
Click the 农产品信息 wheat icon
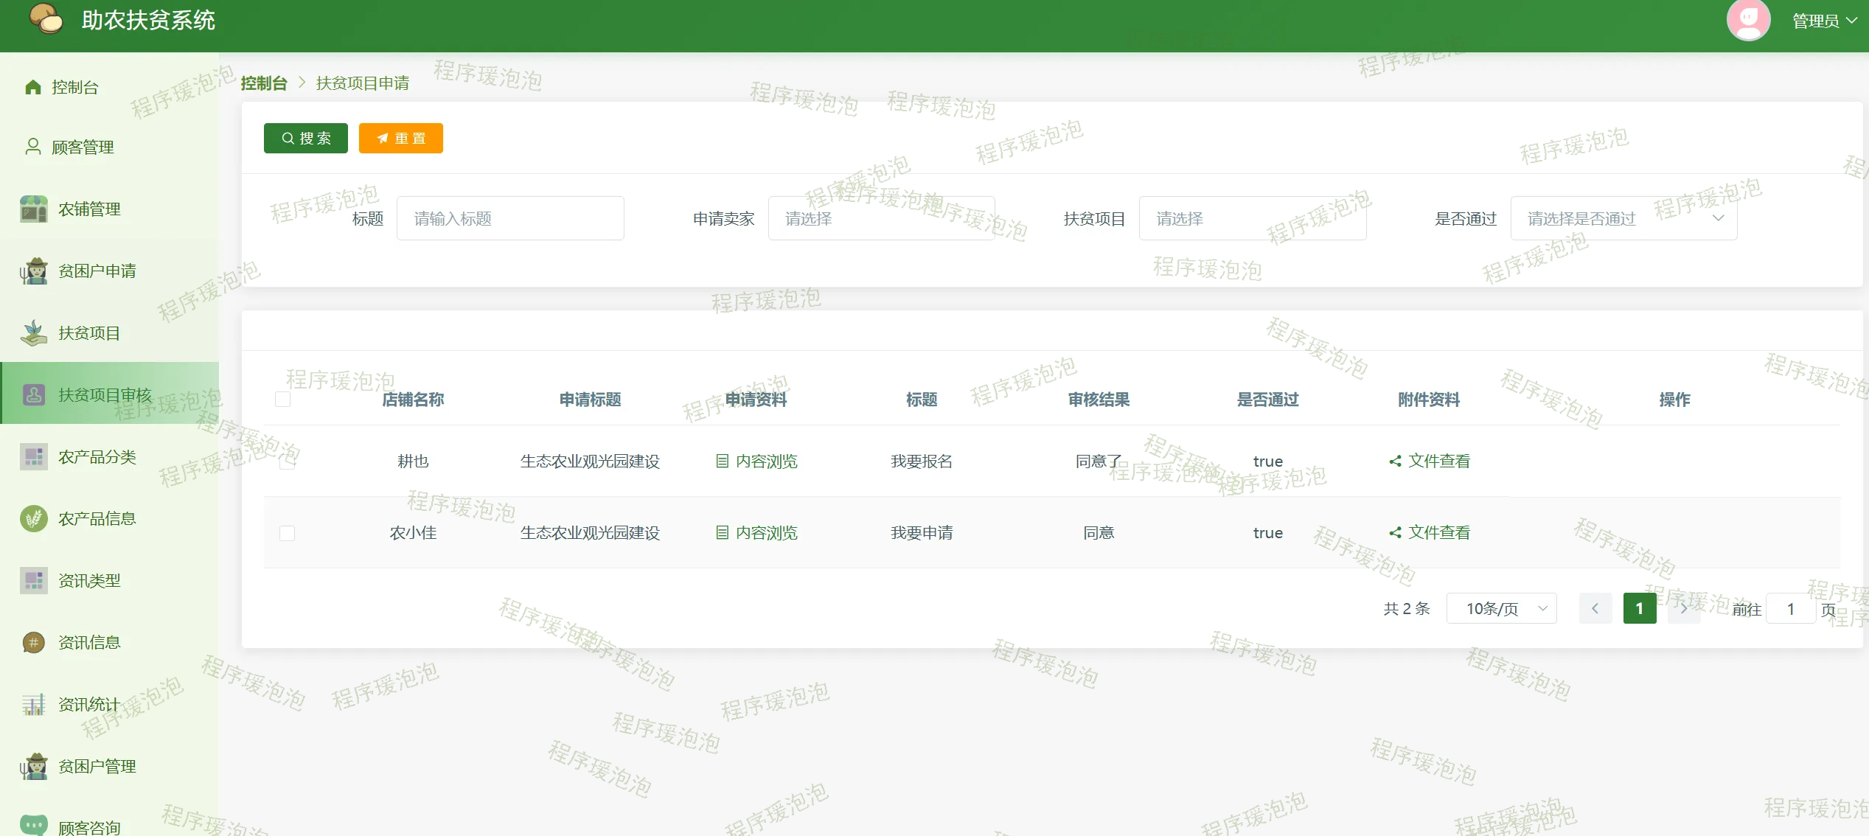(x=34, y=519)
